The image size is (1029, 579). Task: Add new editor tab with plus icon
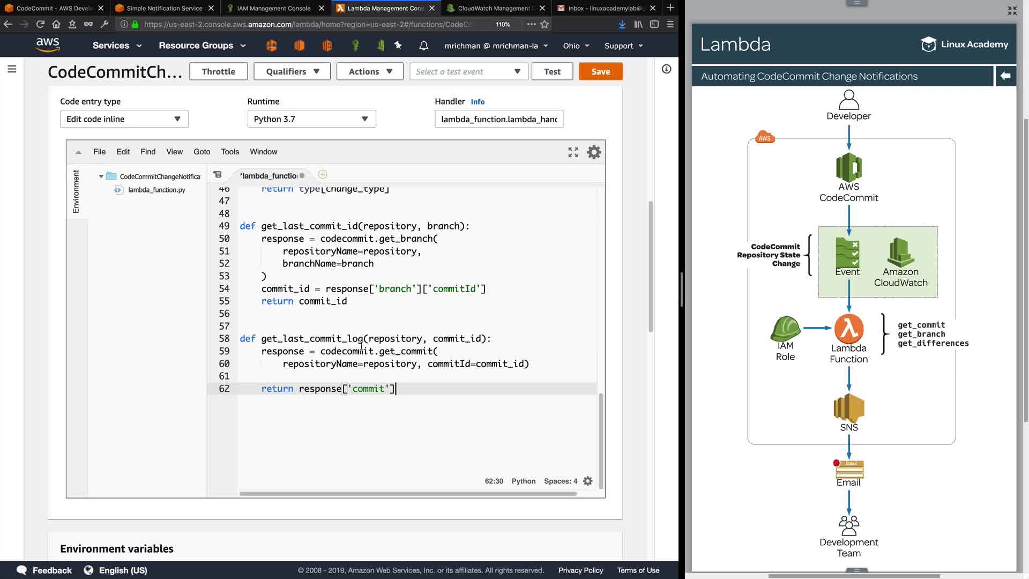(323, 175)
